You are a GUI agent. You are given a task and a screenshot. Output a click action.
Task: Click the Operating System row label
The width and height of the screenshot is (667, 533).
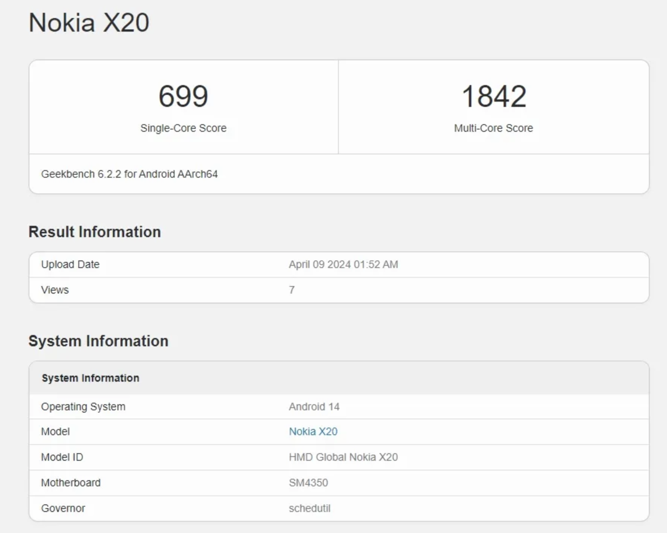[83, 407]
